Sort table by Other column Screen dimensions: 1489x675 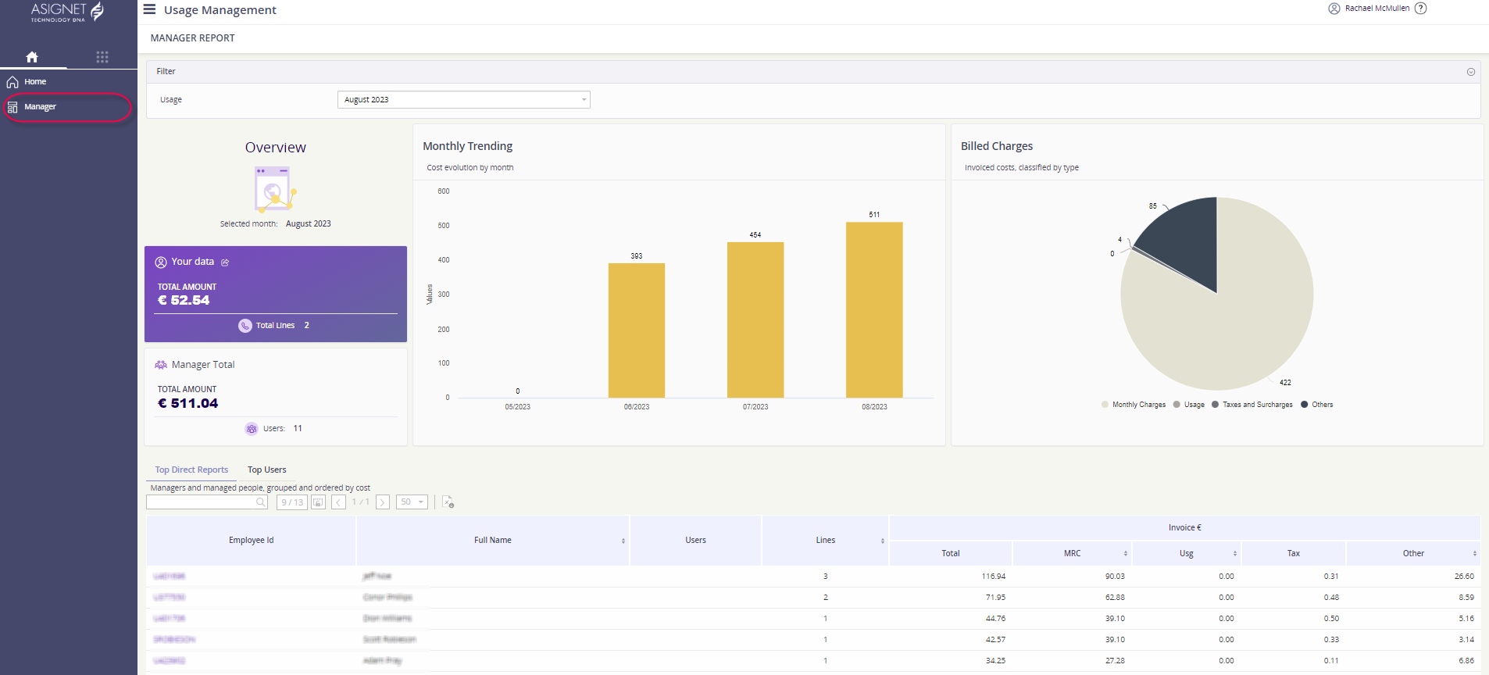[1475, 554]
